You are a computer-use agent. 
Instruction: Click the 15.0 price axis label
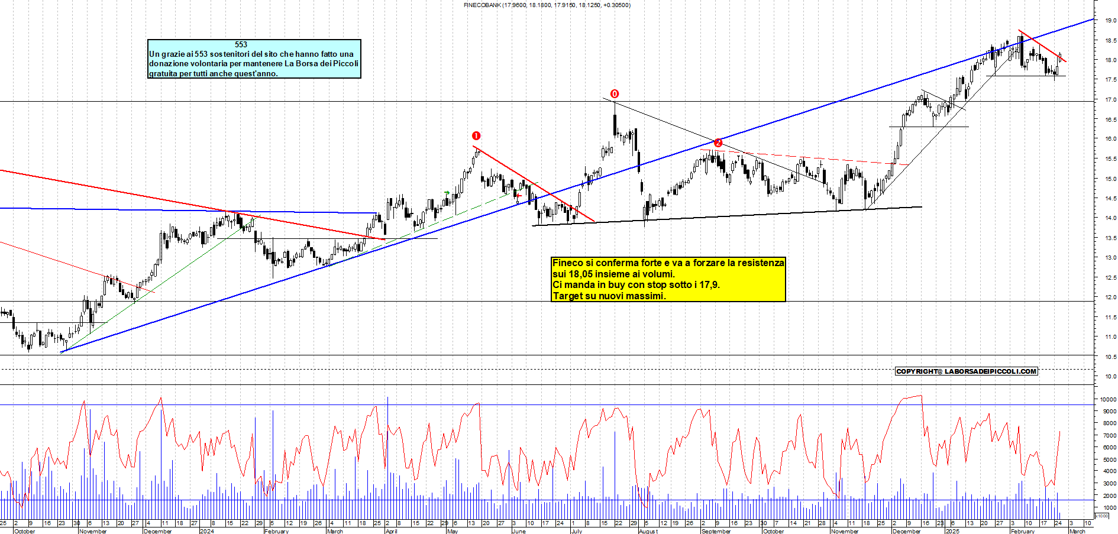[1110, 179]
